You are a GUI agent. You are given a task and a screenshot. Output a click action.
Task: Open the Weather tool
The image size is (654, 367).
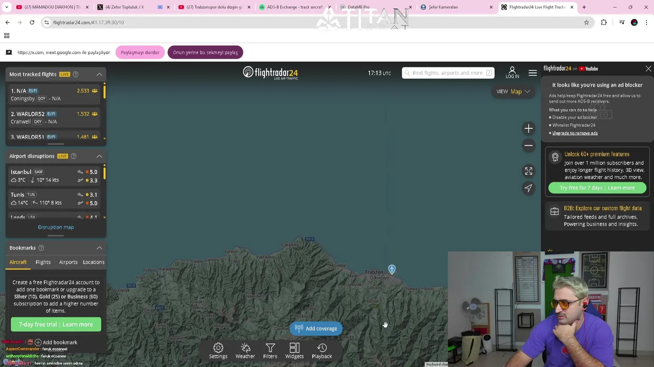click(x=245, y=351)
